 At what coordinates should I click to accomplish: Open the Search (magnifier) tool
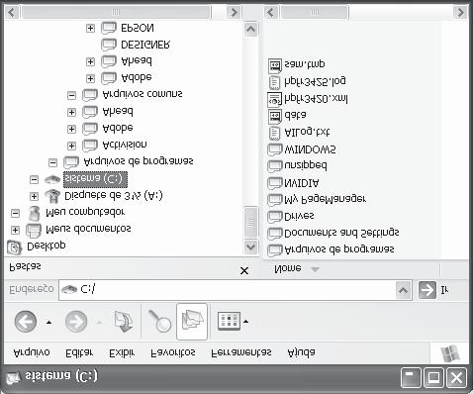[159, 321]
